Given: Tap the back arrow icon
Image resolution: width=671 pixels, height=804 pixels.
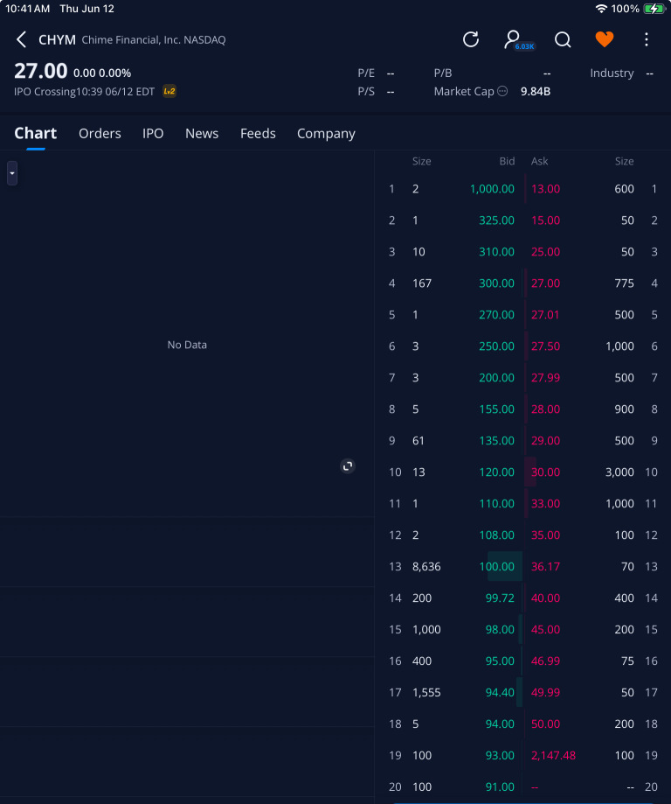Looking at the screenshot, I should tap(21, 39).
